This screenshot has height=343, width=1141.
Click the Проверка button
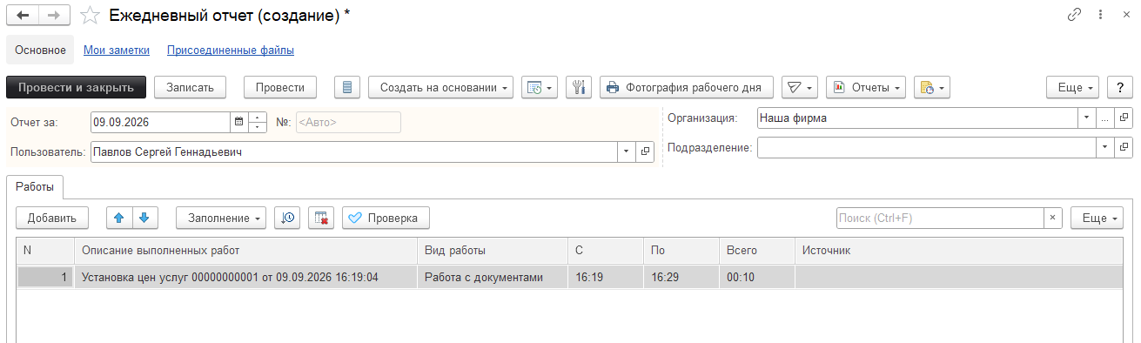click(386, 218)
